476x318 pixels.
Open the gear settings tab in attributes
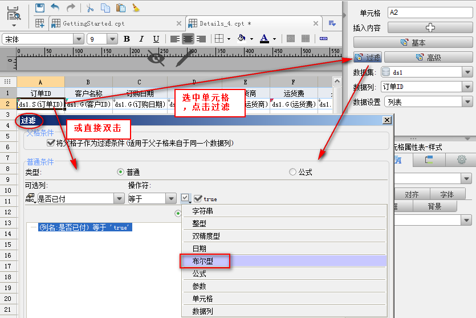461,160
